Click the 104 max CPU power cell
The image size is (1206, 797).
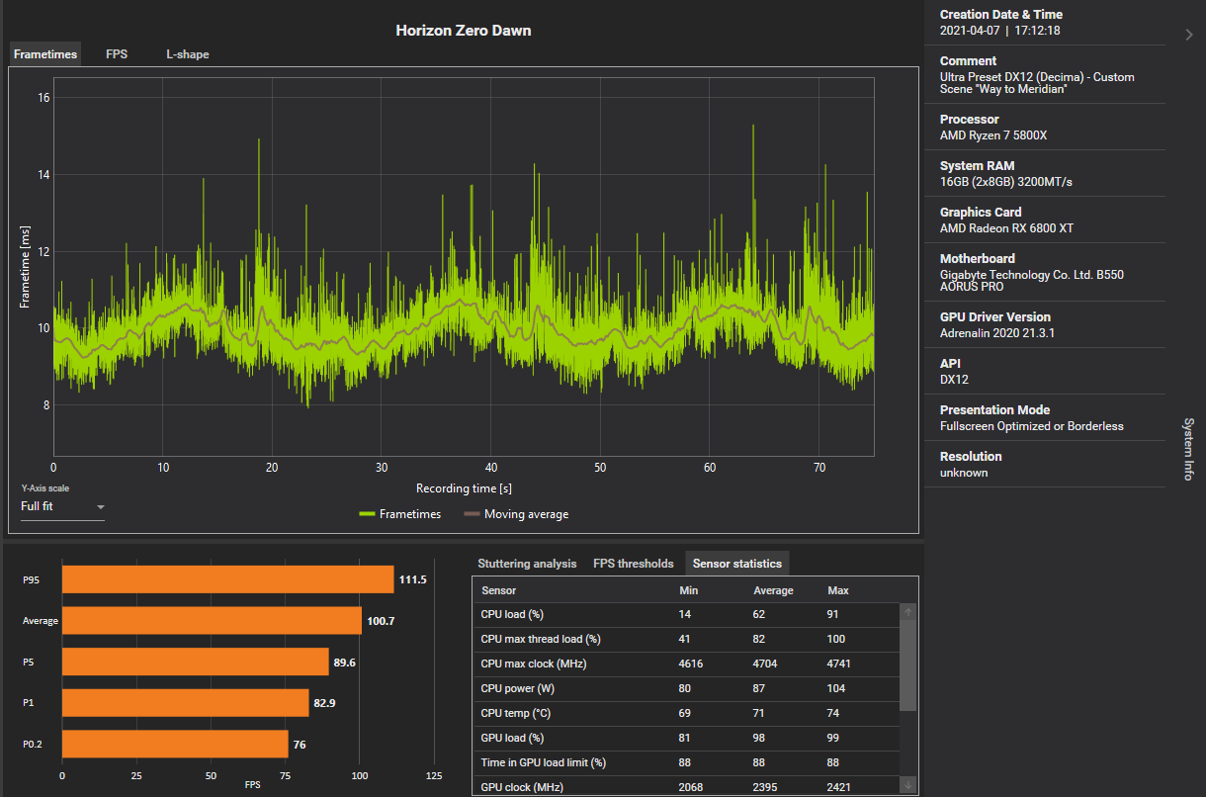(836, 688)
